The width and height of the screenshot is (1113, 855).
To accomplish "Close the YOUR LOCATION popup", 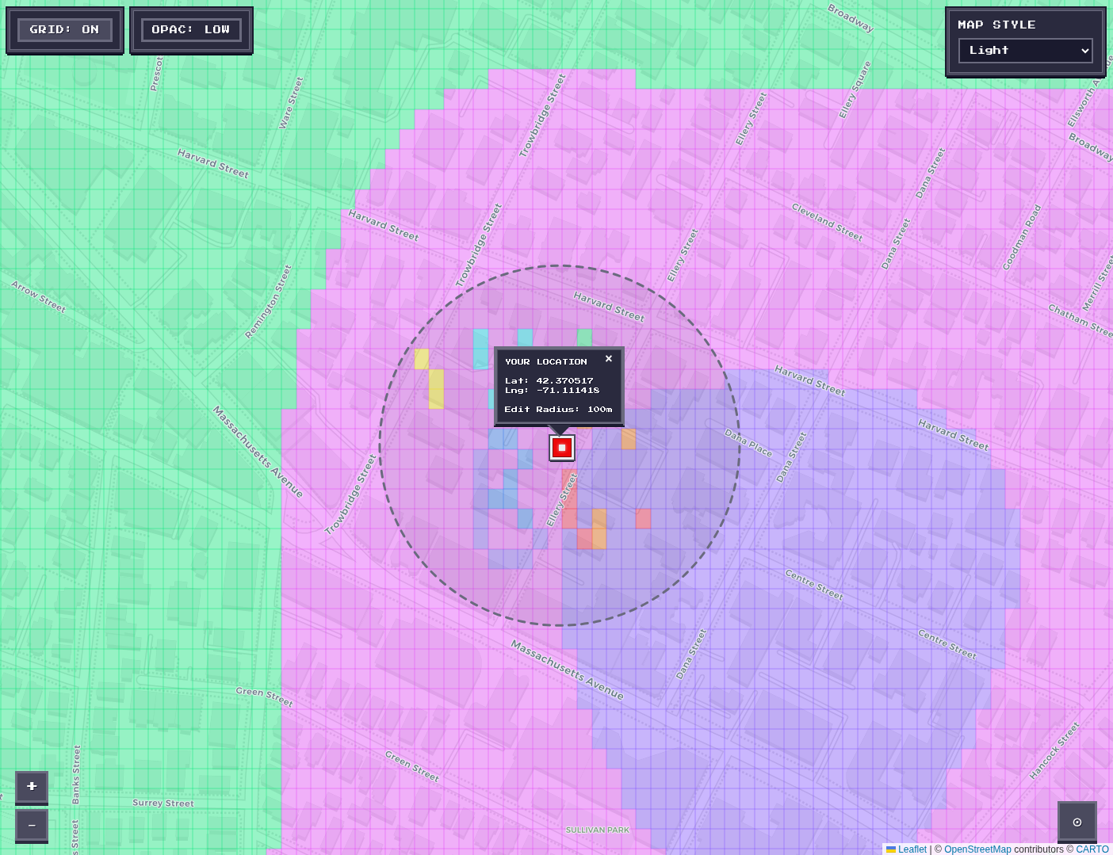I will pyautogui.click(x=609, y=359).
